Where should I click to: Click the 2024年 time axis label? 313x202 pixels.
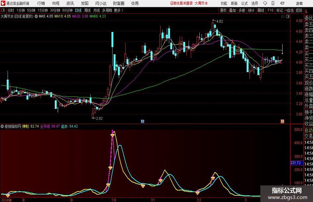6,200
